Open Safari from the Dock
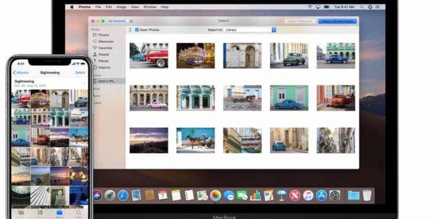 123,195
